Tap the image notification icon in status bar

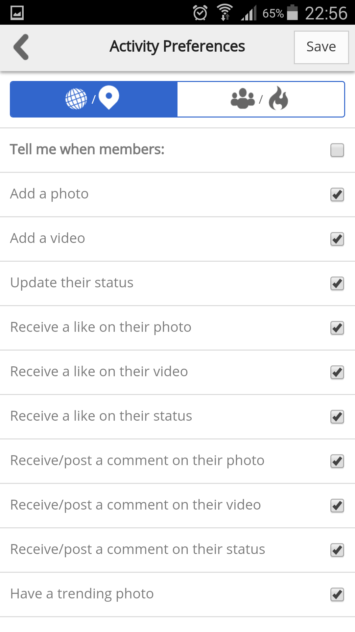[17, 13]
